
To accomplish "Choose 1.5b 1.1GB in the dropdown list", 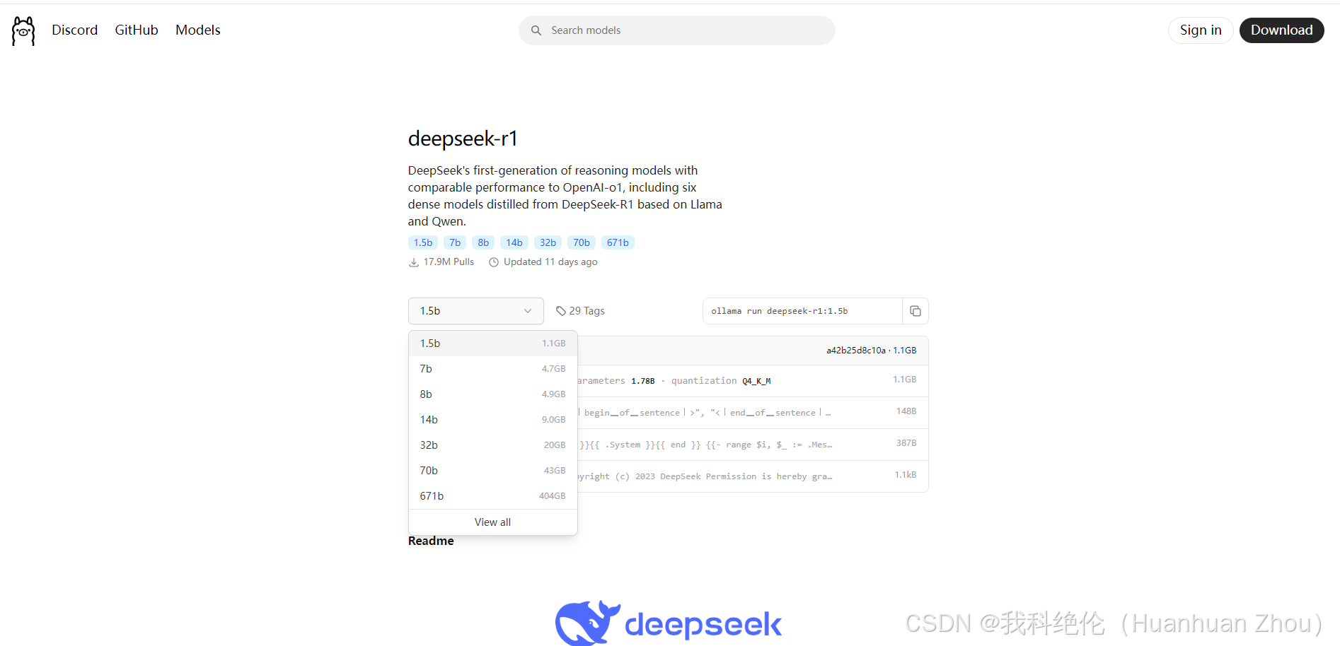I will pyautogui.click(x=493, y=343).
